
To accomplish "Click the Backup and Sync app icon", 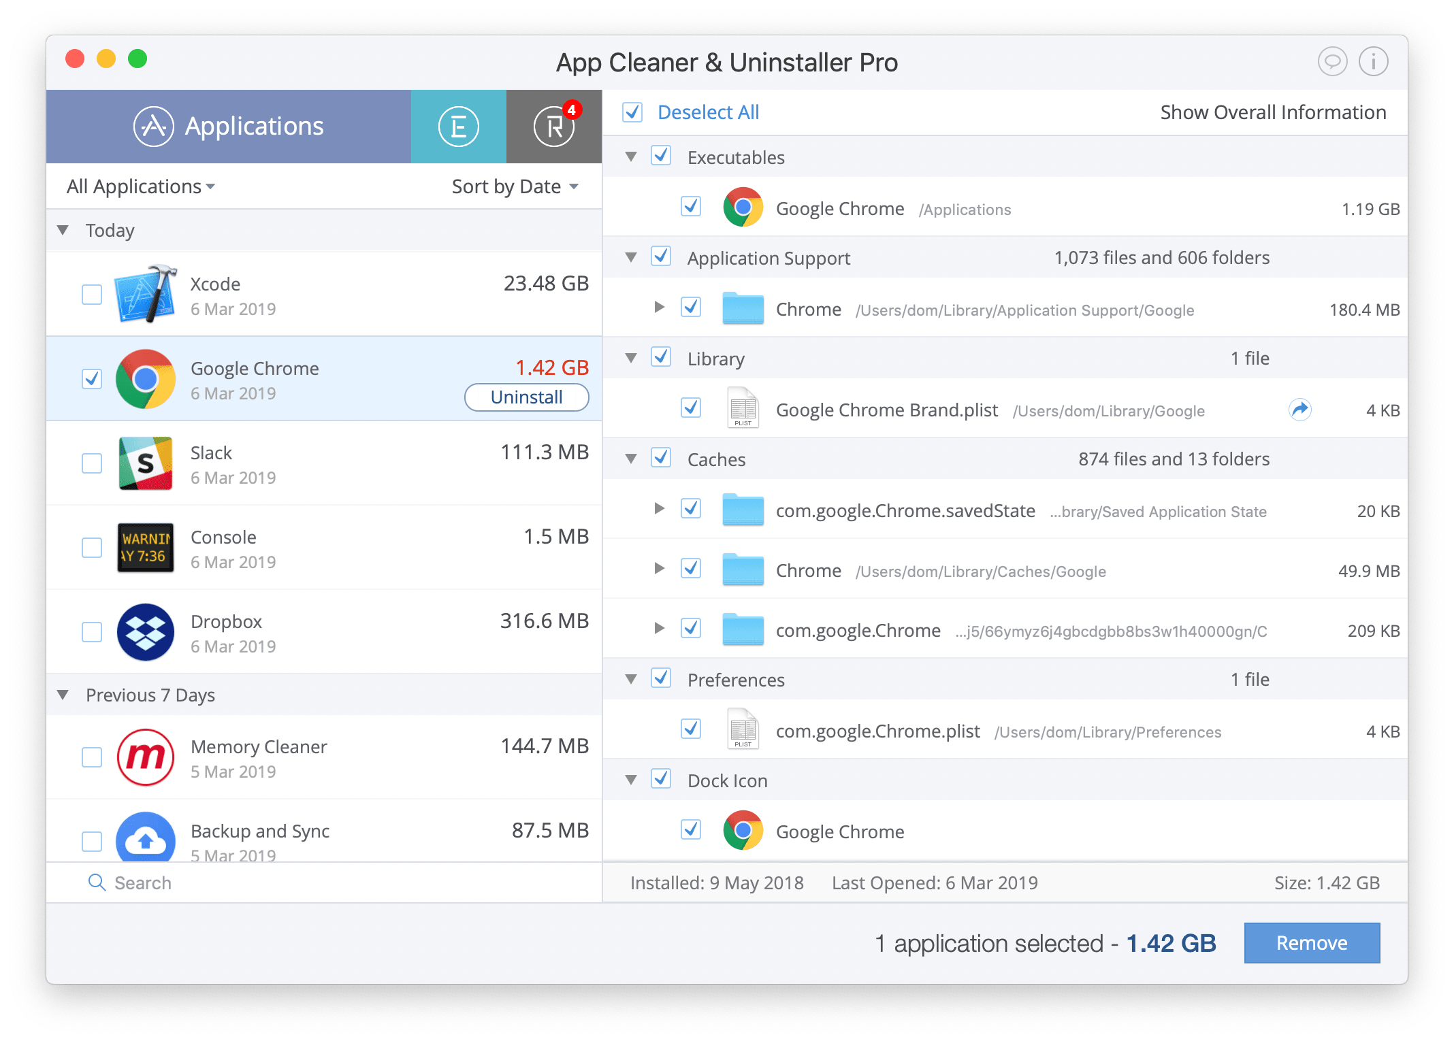I will click(143, 835).
